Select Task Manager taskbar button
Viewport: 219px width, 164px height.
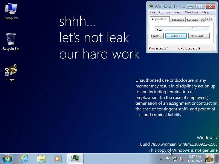(75, 159)
